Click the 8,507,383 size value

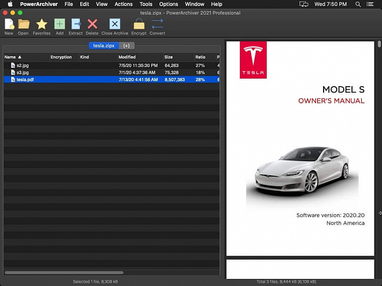point(175,80)
